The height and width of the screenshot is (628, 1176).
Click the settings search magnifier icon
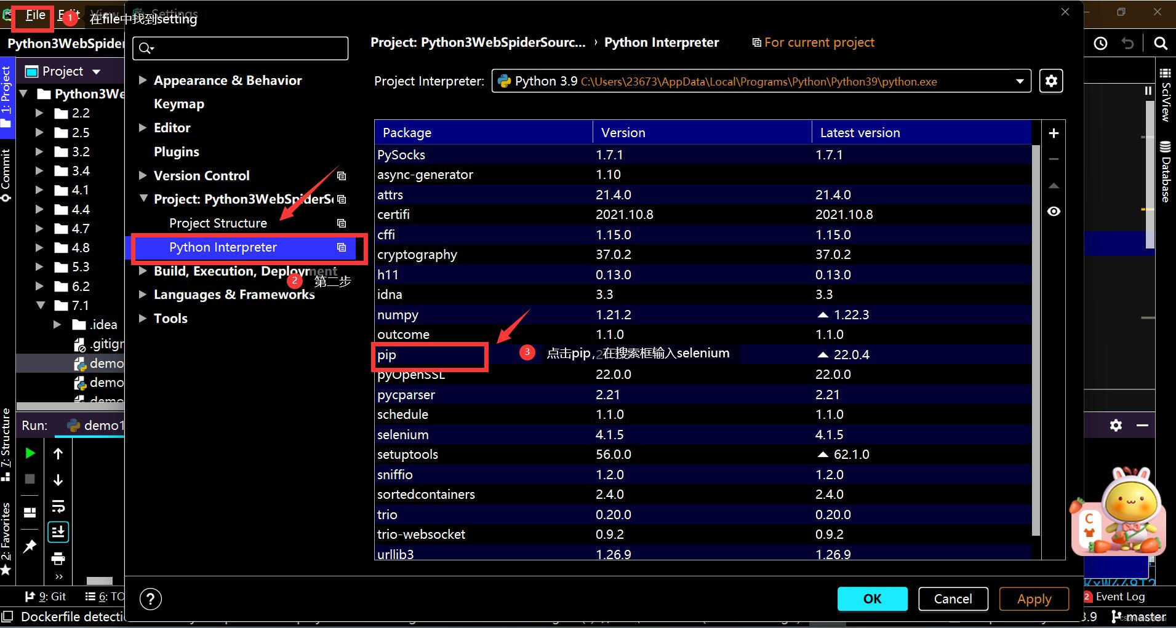[146, 48]
